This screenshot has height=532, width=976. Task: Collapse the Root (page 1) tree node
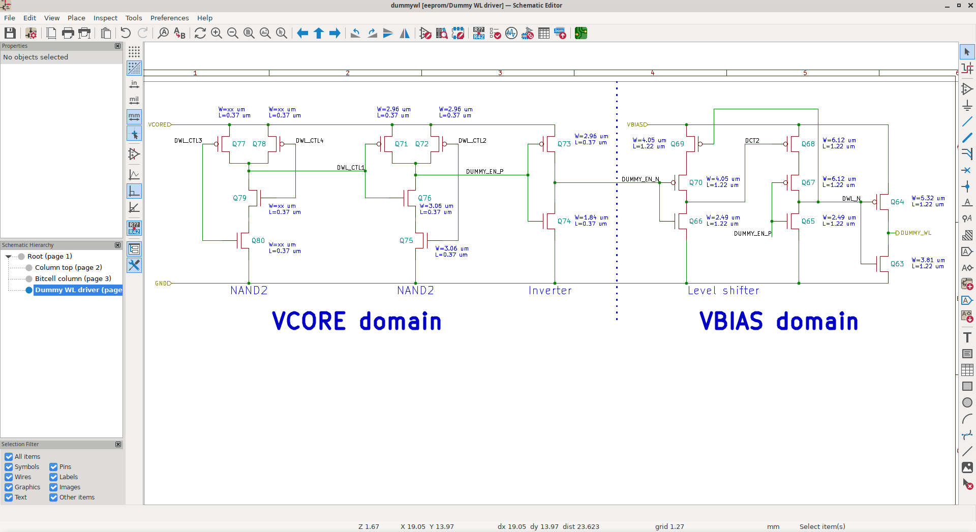pyautogui.click(x=9, y=257)
